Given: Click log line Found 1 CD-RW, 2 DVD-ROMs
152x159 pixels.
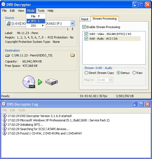Looking at the screenshot, I should pos(45,133).
